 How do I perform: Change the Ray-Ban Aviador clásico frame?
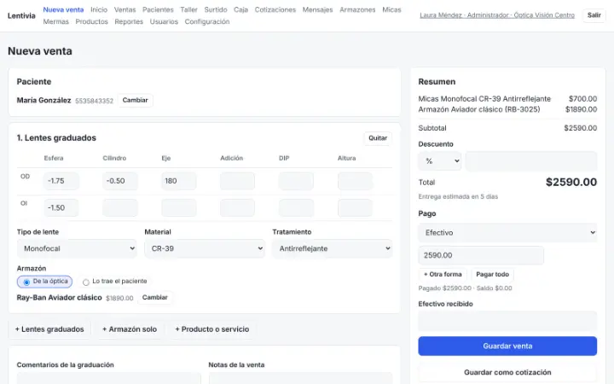click(x=154, y=298)
